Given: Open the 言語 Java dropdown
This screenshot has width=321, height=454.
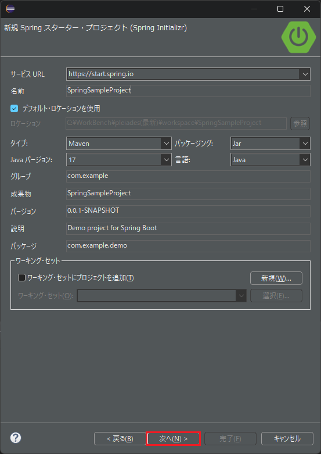Looking at the screenshot, I should pyautogui.click(x=270, y=159).
